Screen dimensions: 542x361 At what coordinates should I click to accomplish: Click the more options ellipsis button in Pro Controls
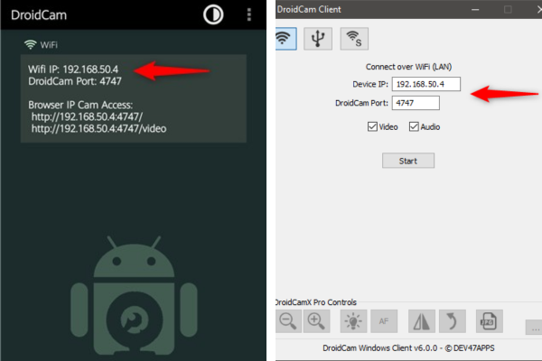tap(535, 328)
